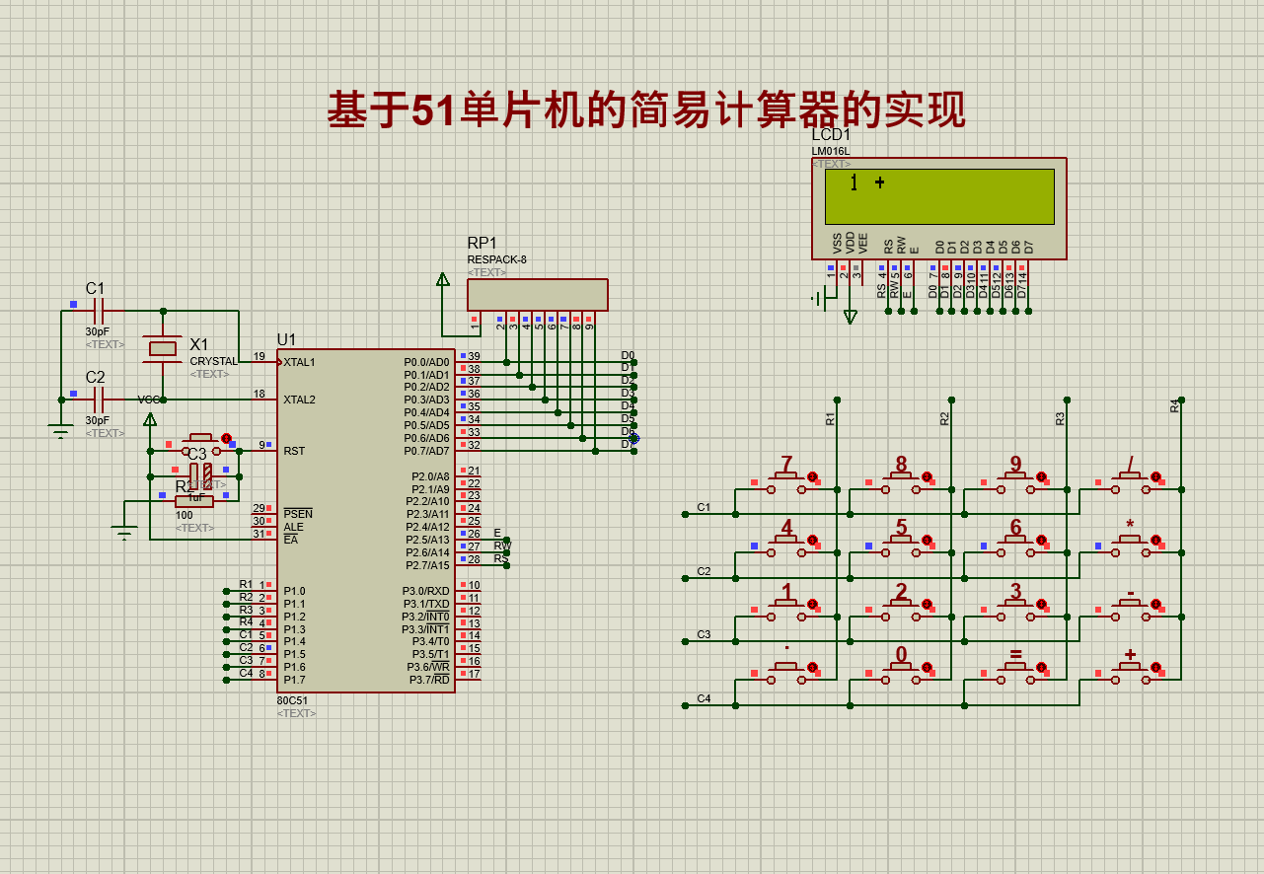Image resolution: width=1264 pixels, height=874 pixels.
Task: Click the ALE pin label
Action: click(x=294, y=527)
